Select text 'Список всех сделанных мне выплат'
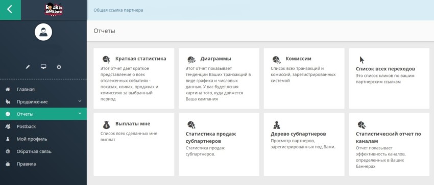Image resolution: width=434 pixels, height=185 pixels. tap(129, 137)
